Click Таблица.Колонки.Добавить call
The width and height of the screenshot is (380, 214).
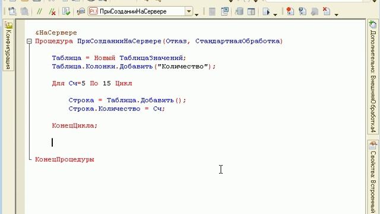point(102,67)
